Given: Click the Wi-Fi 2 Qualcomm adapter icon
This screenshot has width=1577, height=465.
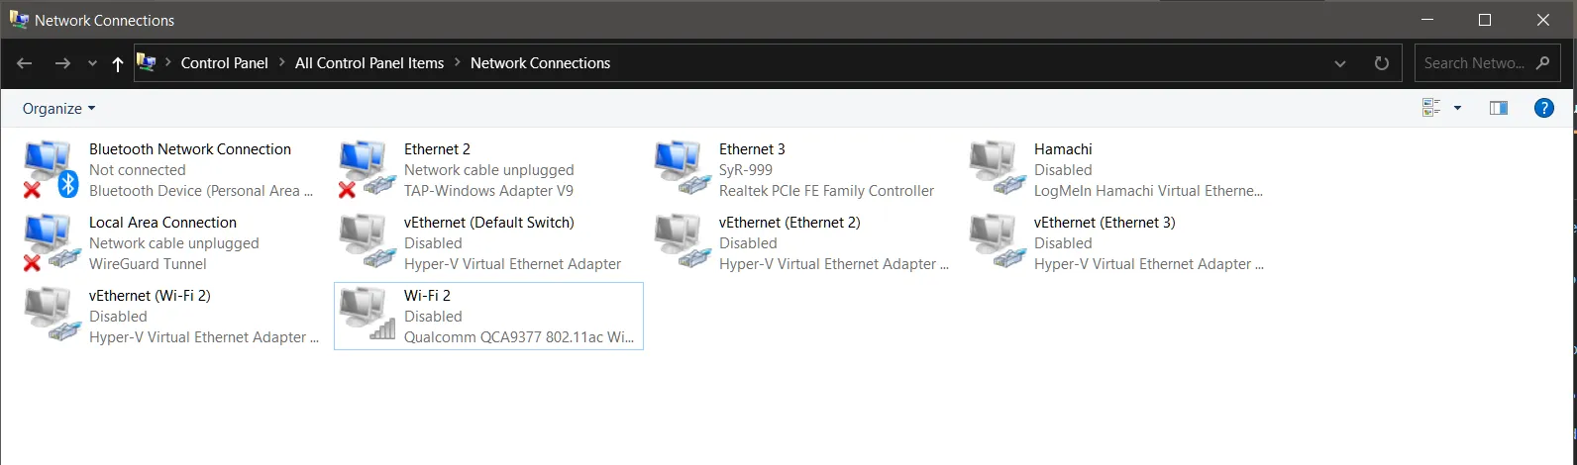Looking at the screenshot, I should 365,316.
